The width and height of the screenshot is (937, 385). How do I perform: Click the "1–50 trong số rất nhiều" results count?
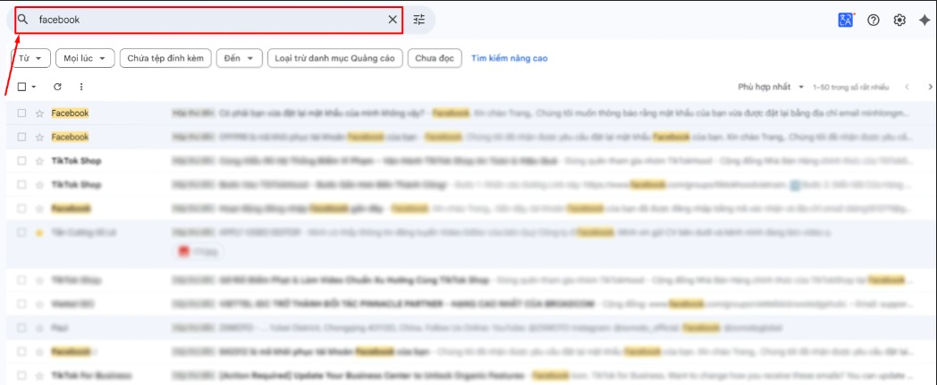click(851, 88)
